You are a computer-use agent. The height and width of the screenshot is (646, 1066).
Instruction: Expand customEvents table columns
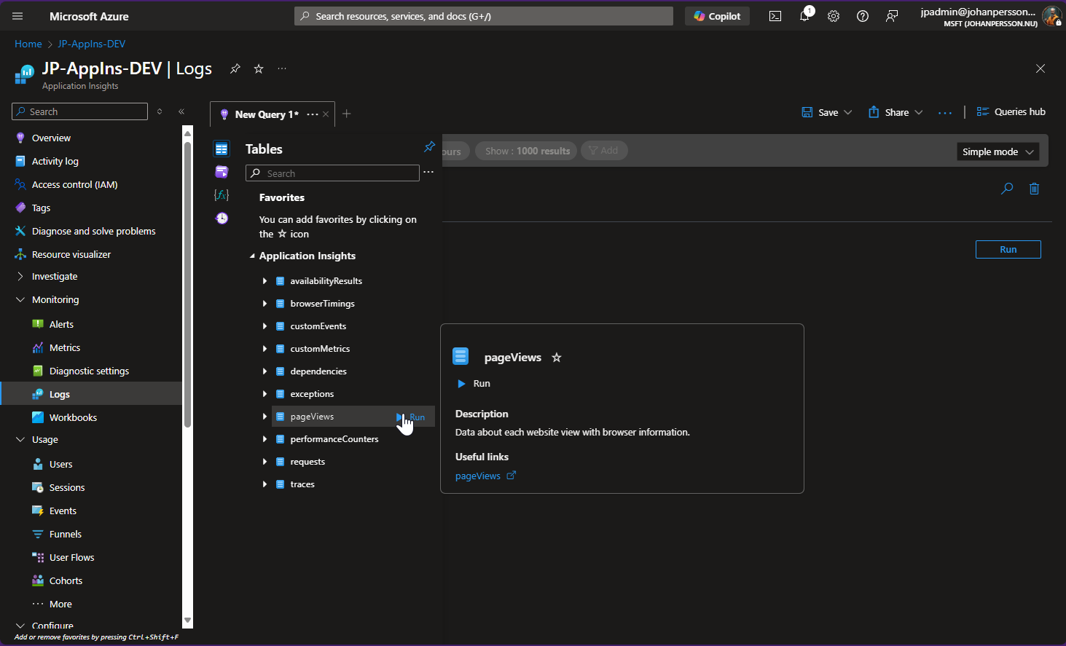(x=264, y=326)
